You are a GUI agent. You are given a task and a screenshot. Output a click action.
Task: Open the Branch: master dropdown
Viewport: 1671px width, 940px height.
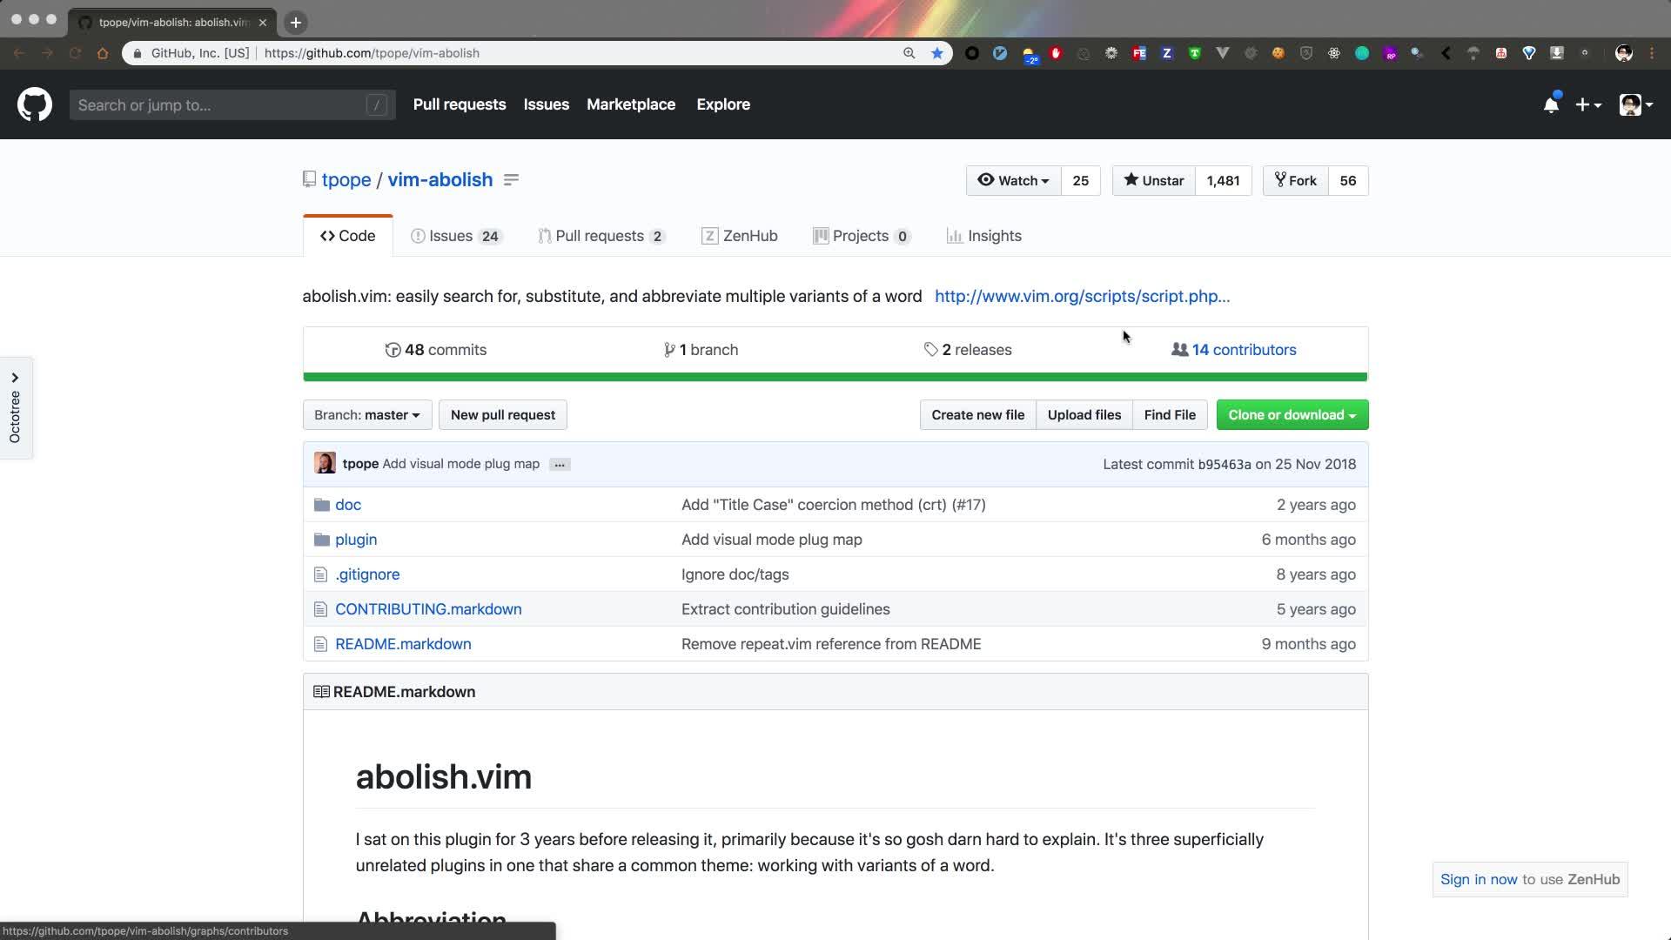[x=366, y=415]
